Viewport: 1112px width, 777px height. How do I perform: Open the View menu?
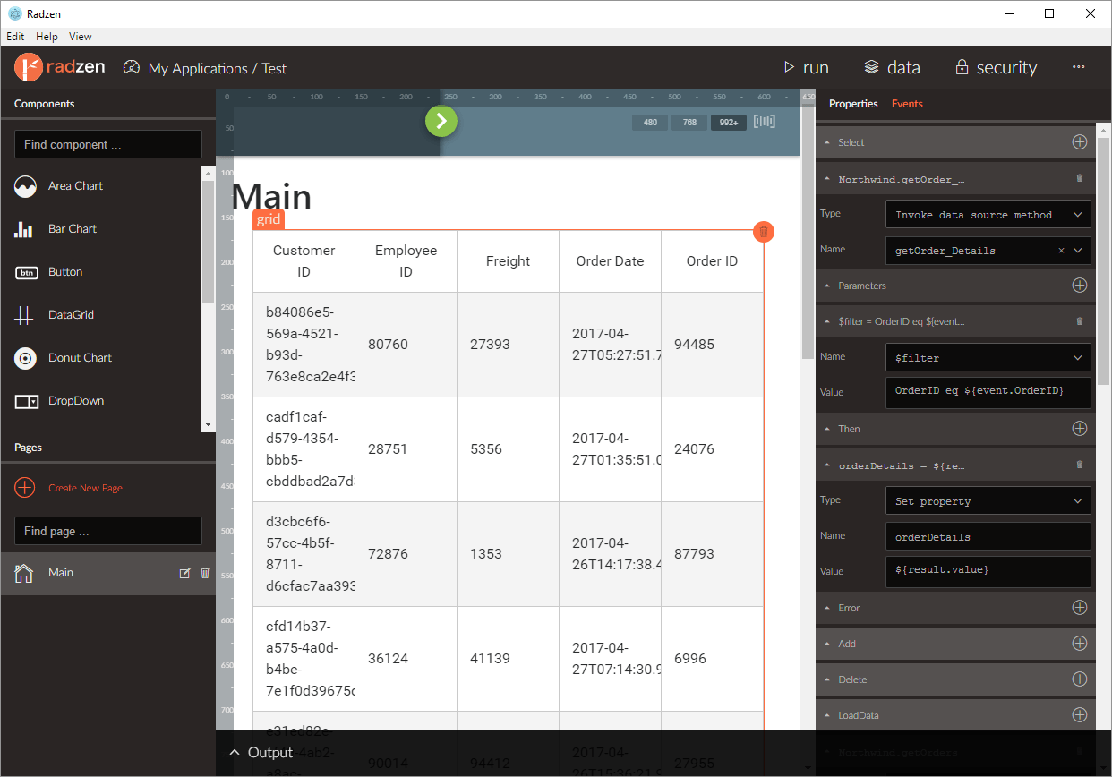[81, 37]
